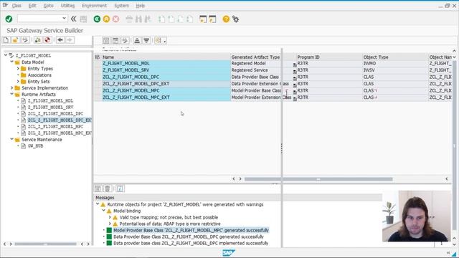This screenshot has width=459, height=258.
Task: Click the table horizontal scrollbar
Action: 318,179
